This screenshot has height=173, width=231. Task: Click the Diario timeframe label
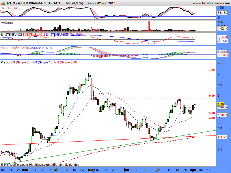tap(91, 3)
